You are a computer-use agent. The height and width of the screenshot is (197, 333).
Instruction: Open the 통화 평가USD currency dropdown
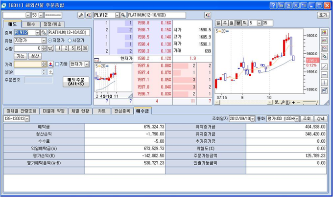pos(297,119)
